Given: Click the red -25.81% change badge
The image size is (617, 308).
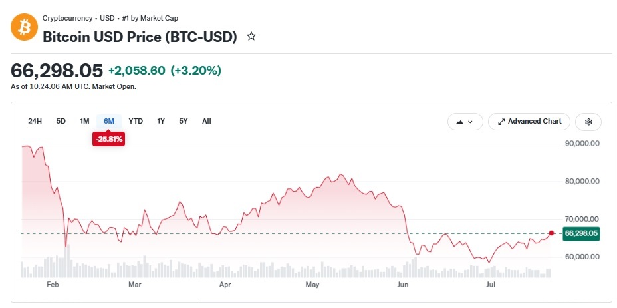Looking at the screenshot, I should 108,139.
